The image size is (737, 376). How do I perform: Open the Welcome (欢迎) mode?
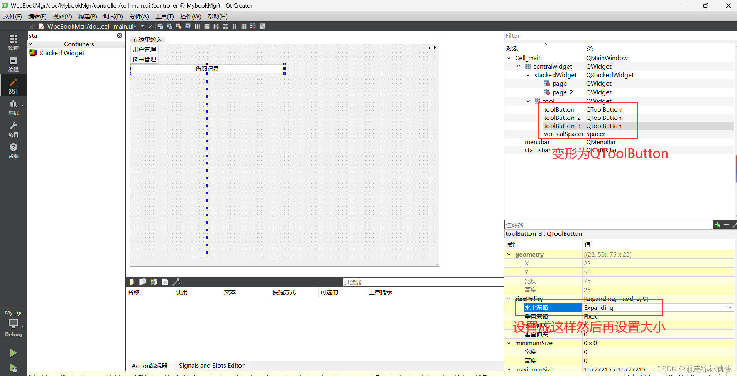(x=14, y=42)
